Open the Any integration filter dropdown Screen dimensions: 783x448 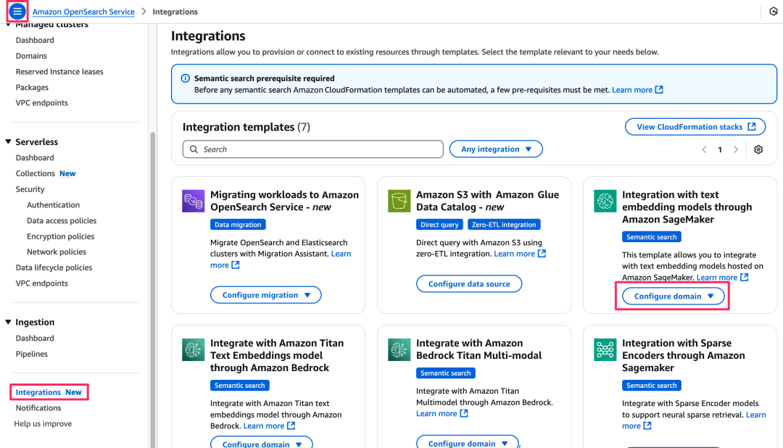pos(496,149)
